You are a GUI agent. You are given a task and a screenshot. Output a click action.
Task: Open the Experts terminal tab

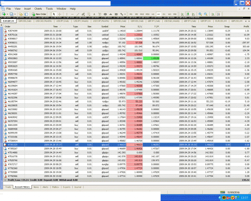click(x=67, y=187)
